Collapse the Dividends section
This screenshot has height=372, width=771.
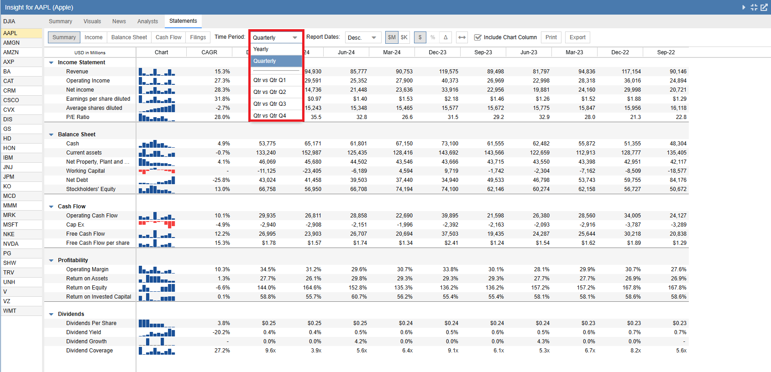click(51, 314)
